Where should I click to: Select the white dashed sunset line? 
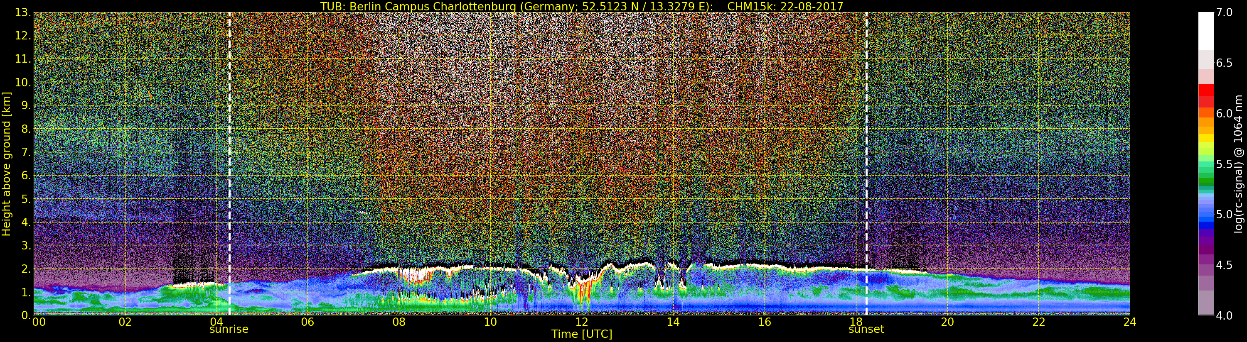click(866, 164)
